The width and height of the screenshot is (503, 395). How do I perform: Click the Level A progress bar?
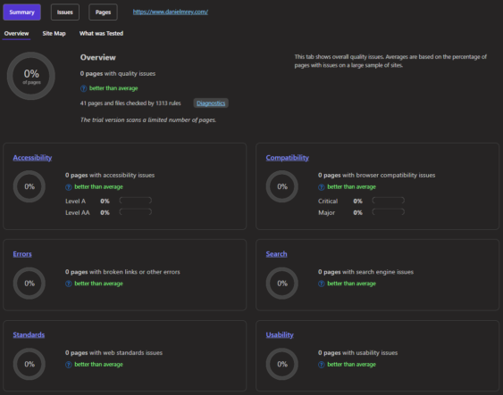(136, 201)
